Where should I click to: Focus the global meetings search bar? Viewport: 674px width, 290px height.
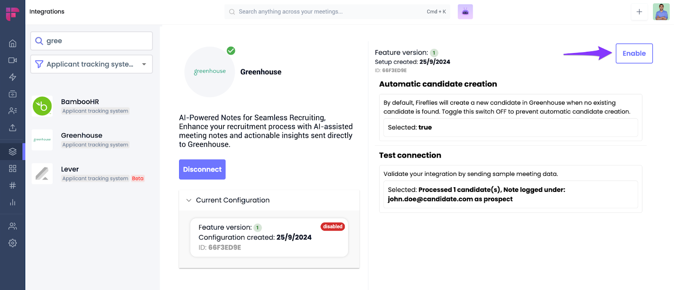[333, 12]
